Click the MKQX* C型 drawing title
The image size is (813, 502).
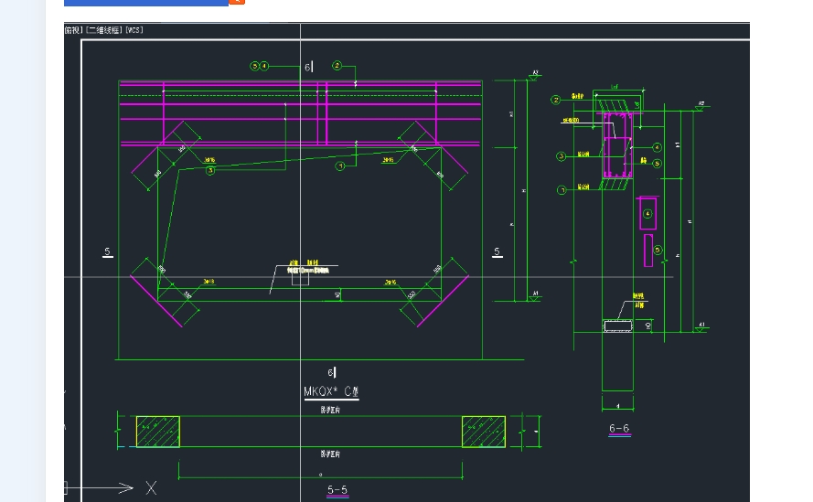tap(331, 391)
